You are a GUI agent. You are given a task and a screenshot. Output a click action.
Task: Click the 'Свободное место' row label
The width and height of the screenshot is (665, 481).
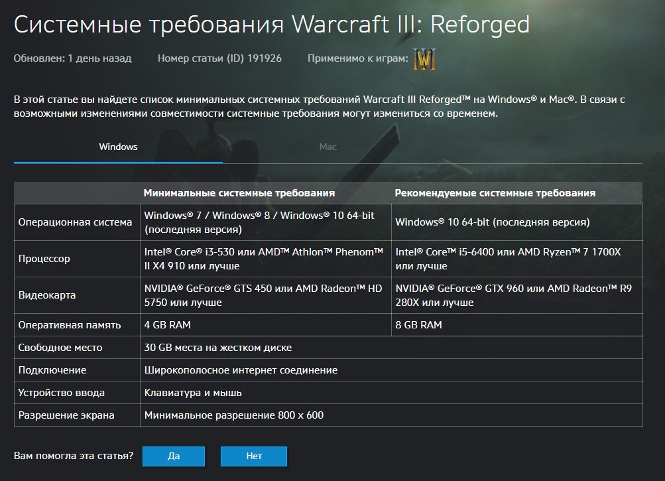click(60, 347)
